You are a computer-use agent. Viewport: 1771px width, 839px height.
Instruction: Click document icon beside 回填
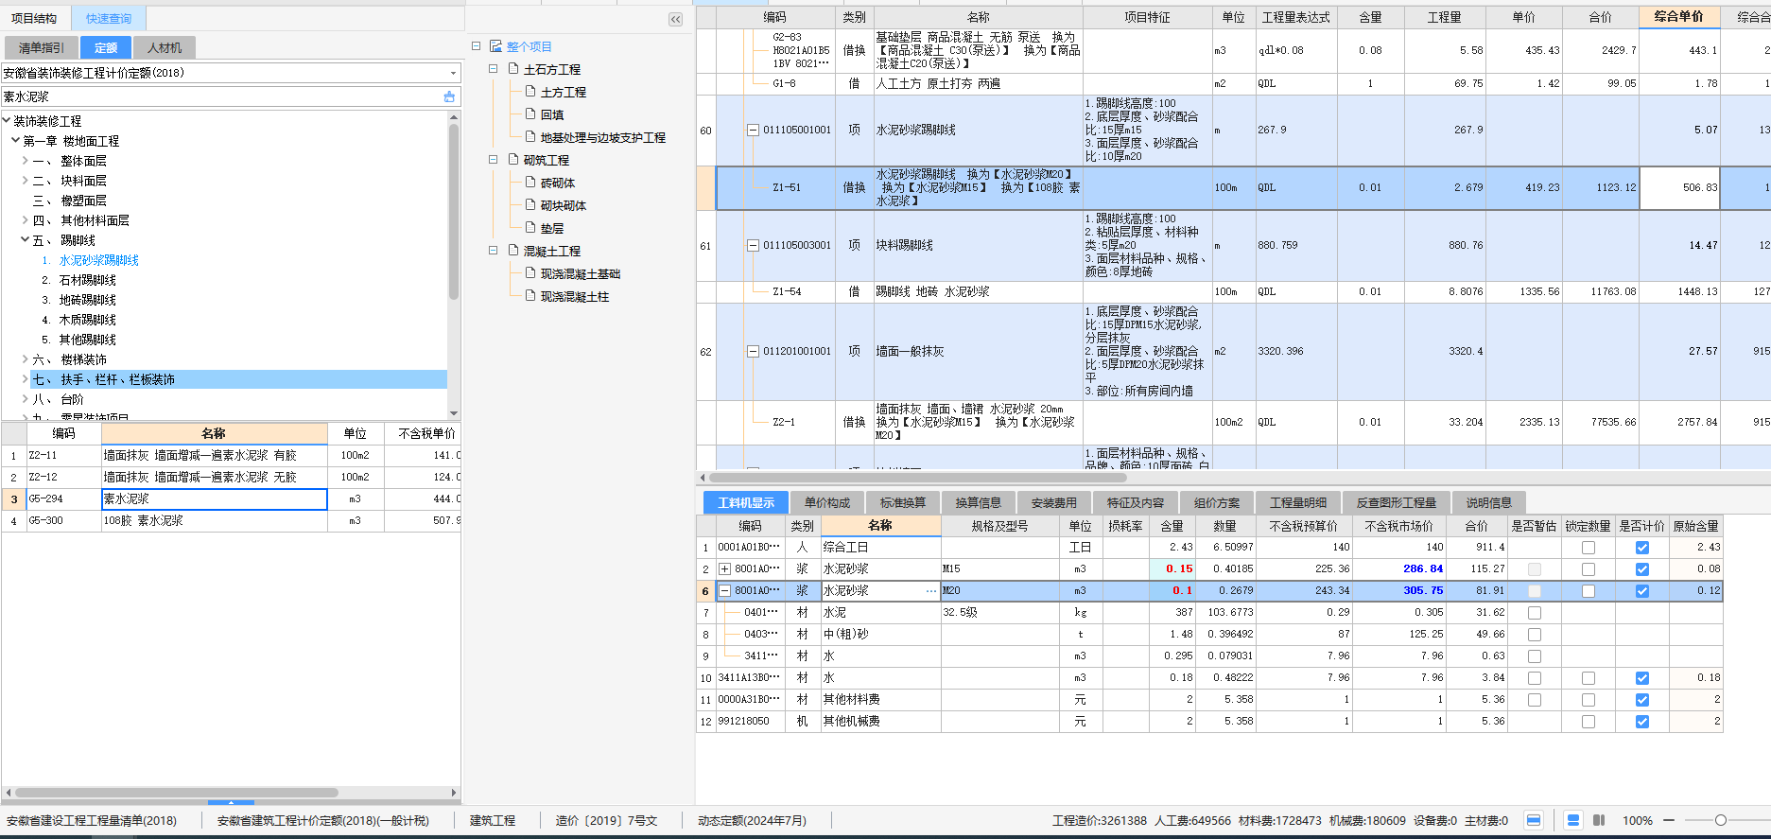point(530,114)
